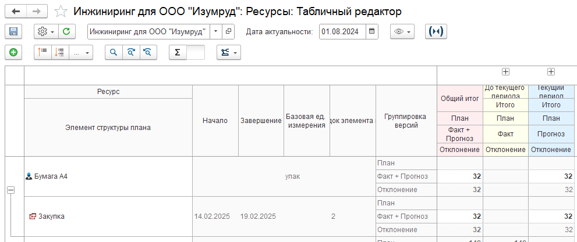Open the calendar picker for Дата актуальности
Viewport: 577px width, 242px height.
(x=372, y=31)
